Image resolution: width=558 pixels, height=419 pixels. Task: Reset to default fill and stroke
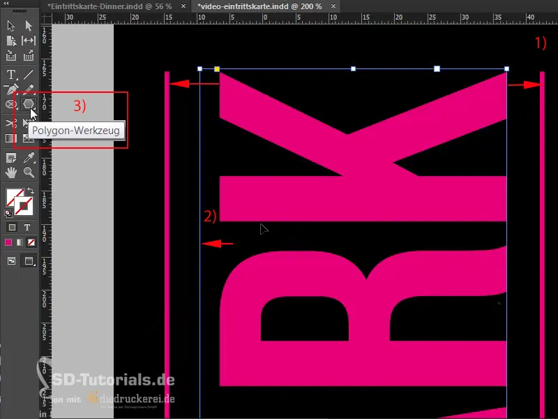[x=8, y=214]
